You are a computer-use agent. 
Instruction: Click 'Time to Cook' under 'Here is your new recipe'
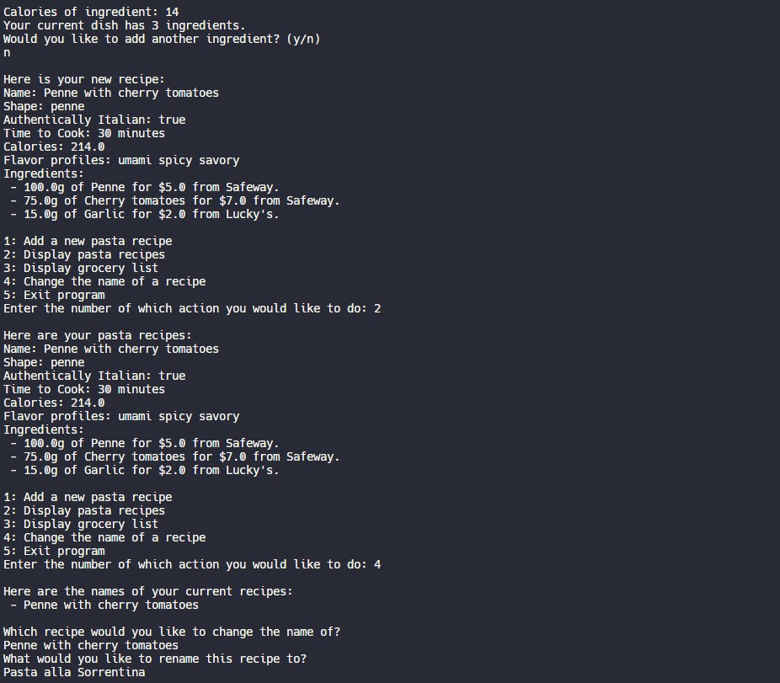84,133
